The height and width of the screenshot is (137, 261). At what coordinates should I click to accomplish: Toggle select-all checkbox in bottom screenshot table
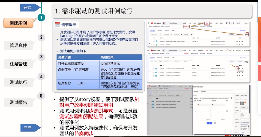pos(151,99)
